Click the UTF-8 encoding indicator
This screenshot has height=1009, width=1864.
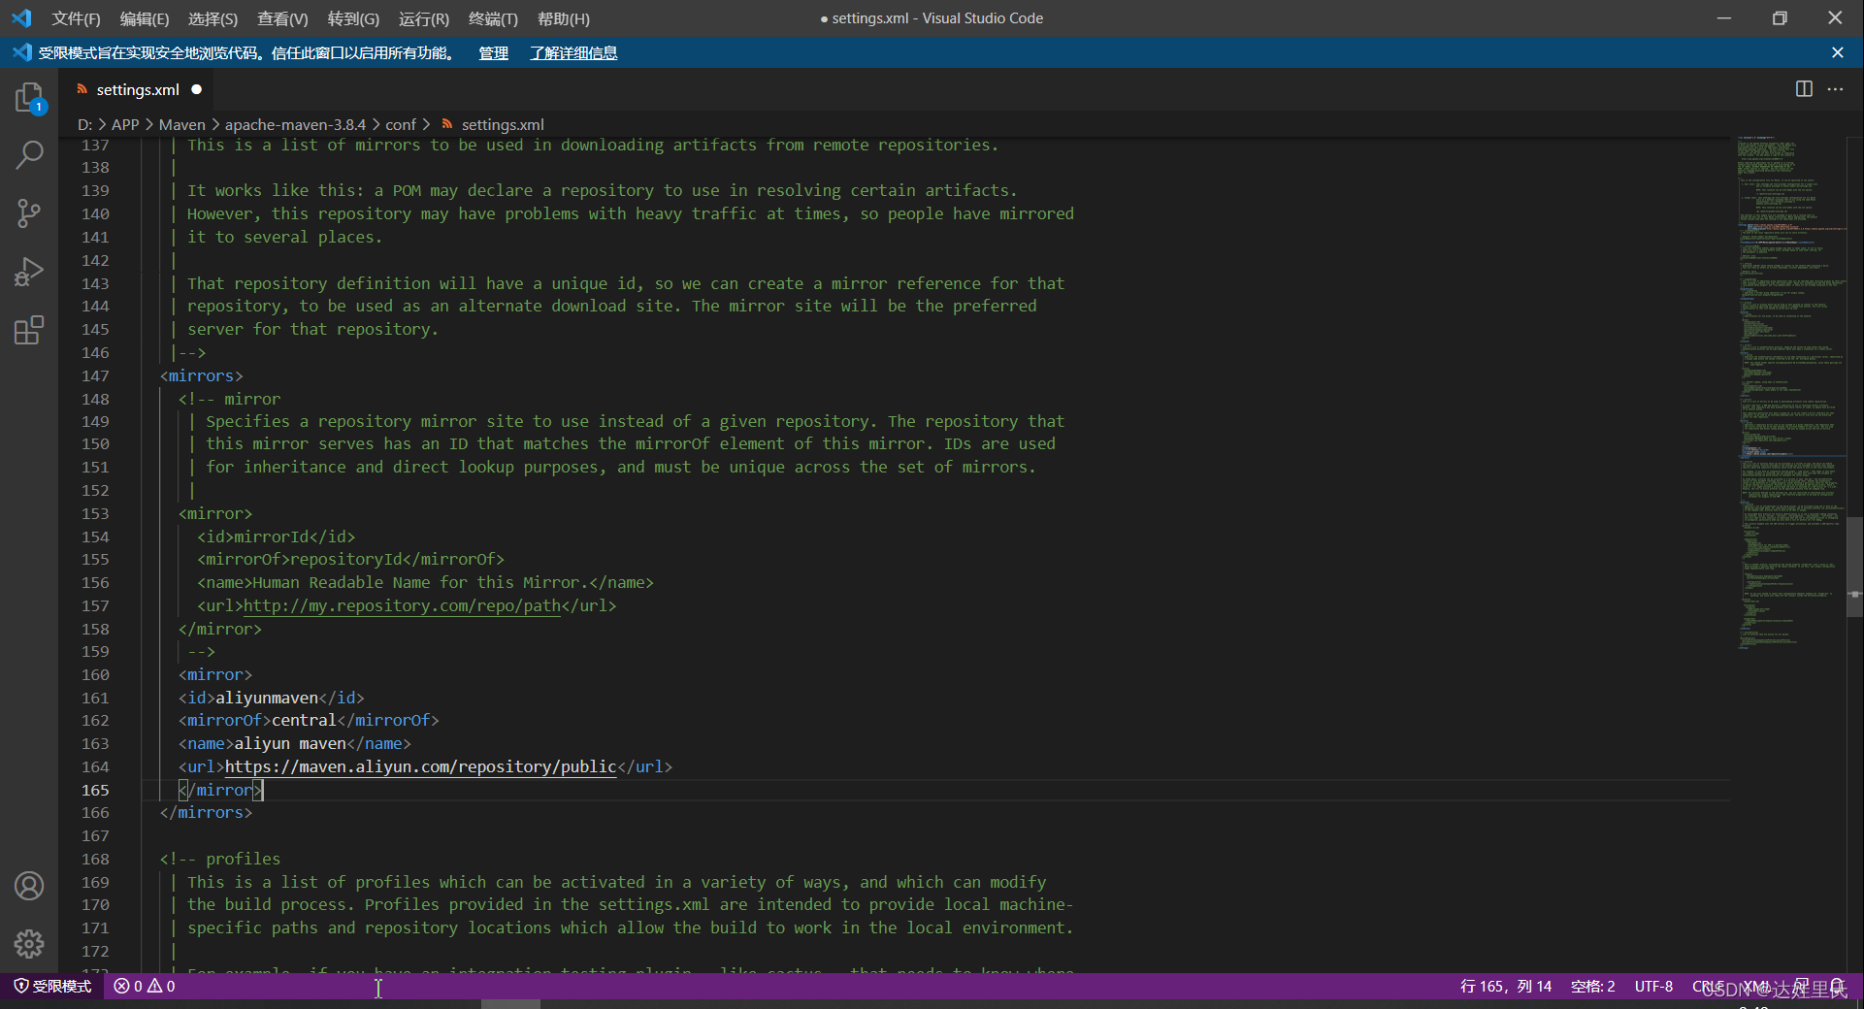tap(1653, 986)
